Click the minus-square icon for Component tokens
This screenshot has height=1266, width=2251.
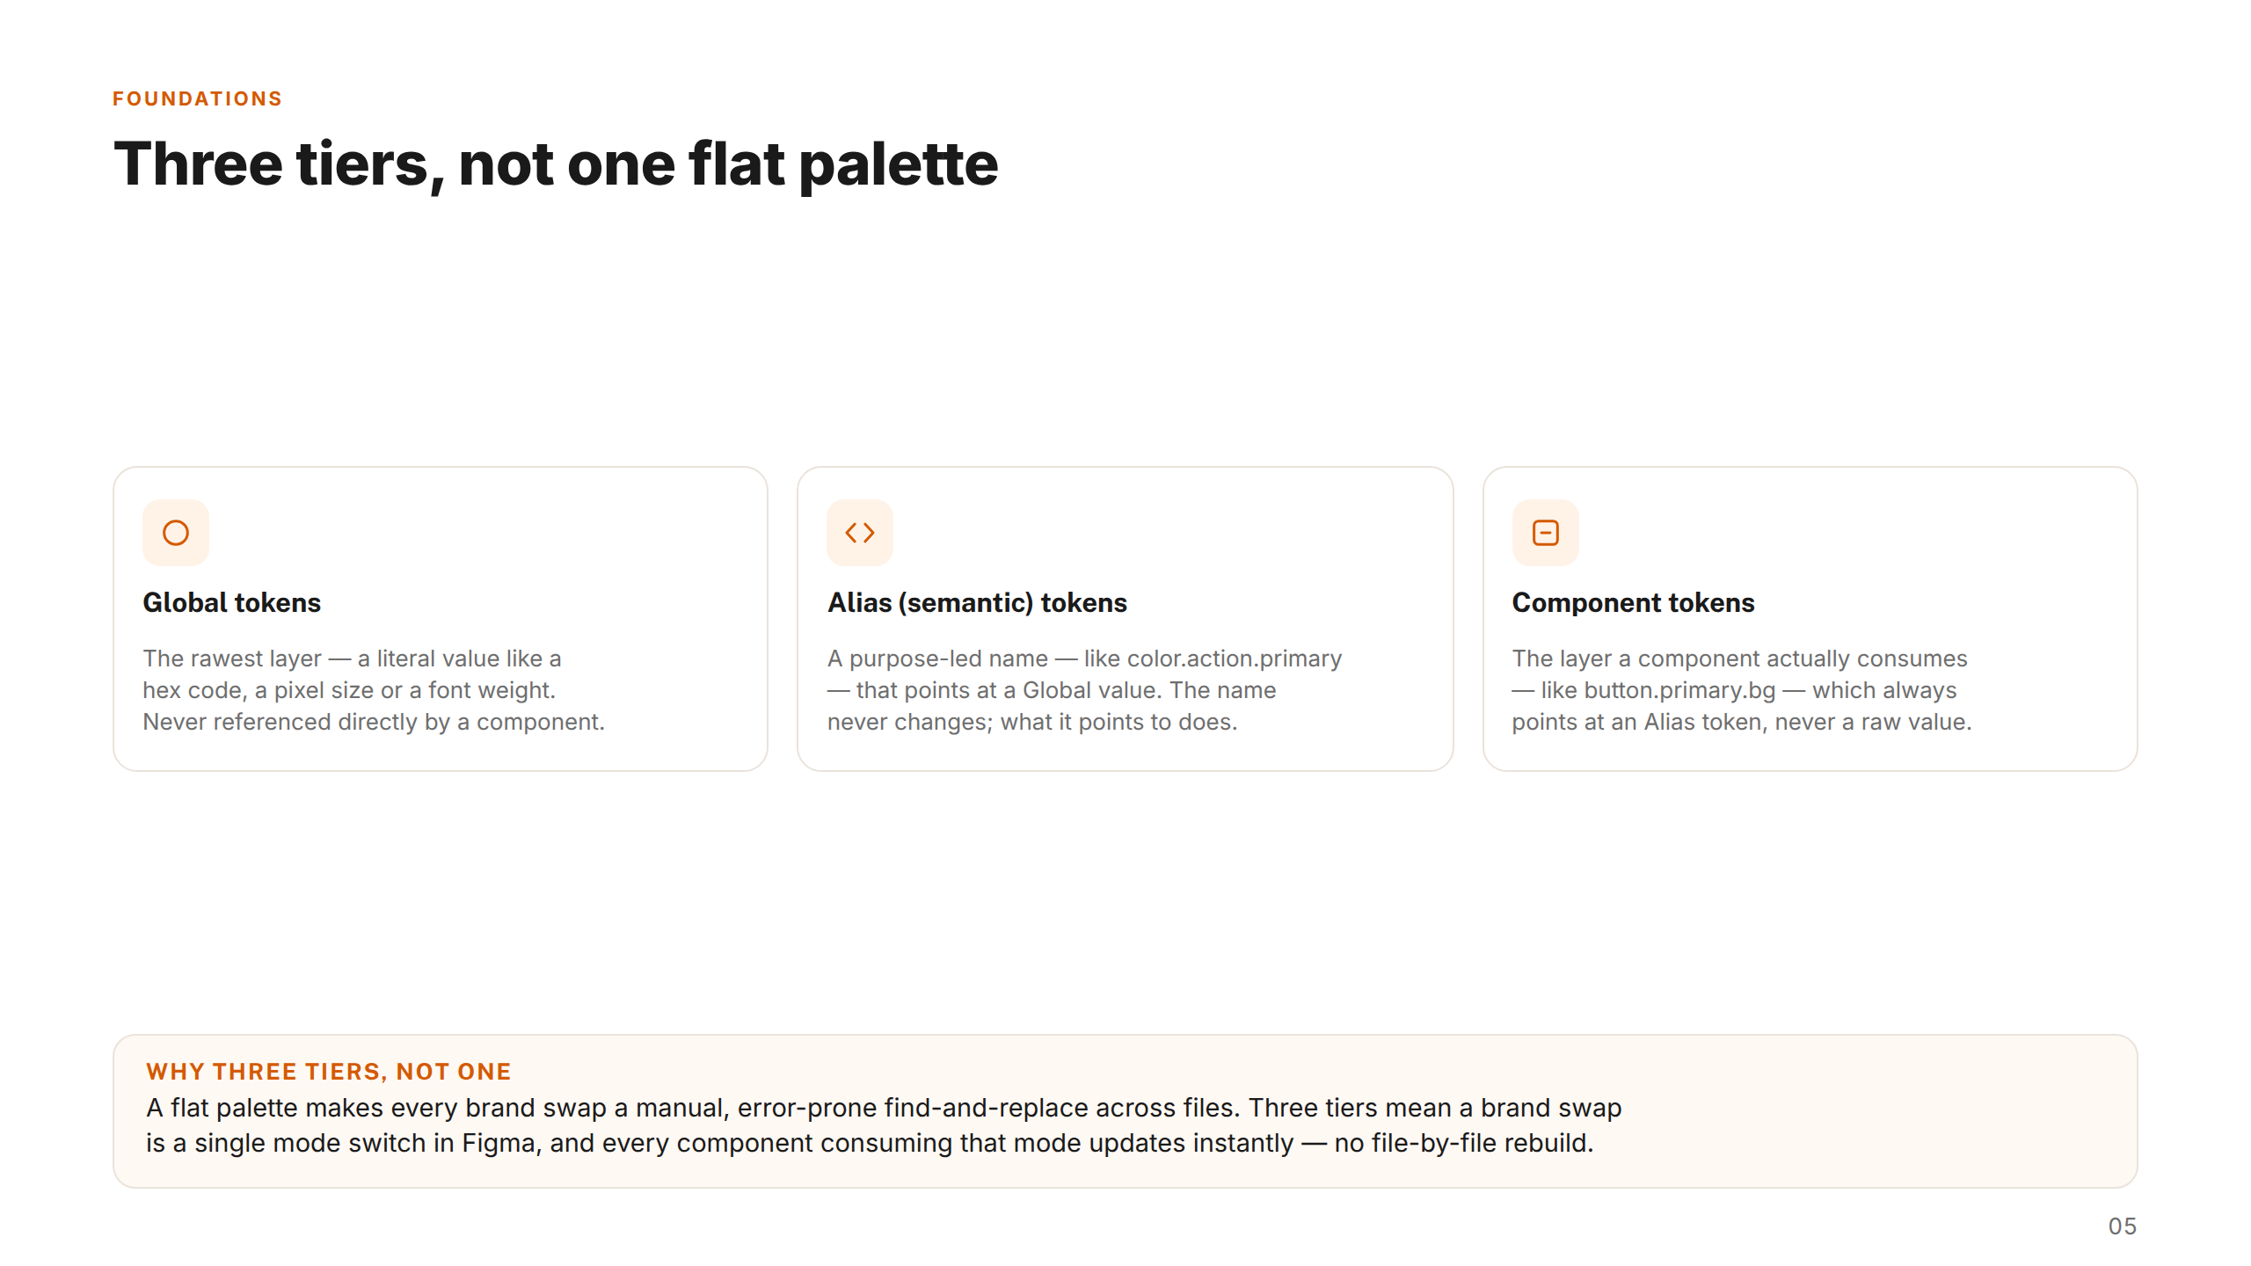tap(1546, 533)
